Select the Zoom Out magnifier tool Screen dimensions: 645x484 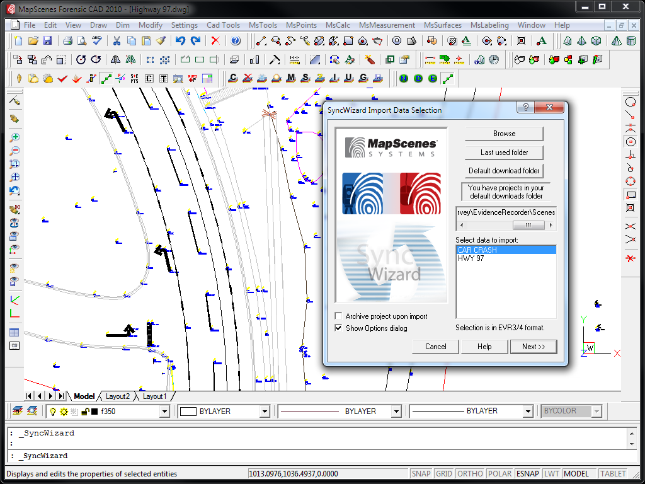14,151
